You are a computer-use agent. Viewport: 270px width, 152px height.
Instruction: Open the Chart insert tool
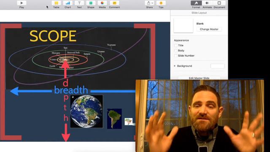[67, 3]
